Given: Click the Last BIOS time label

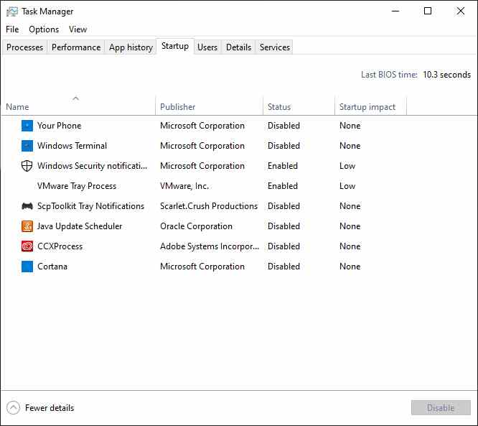Looking at the screenshot, I should (389, 75).
